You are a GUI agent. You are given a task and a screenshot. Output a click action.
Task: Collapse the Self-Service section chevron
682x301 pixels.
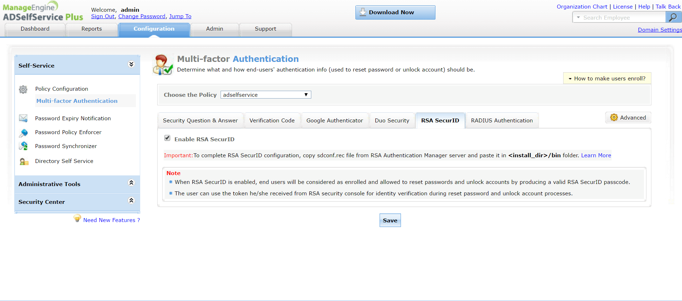[x=131, y=64]
